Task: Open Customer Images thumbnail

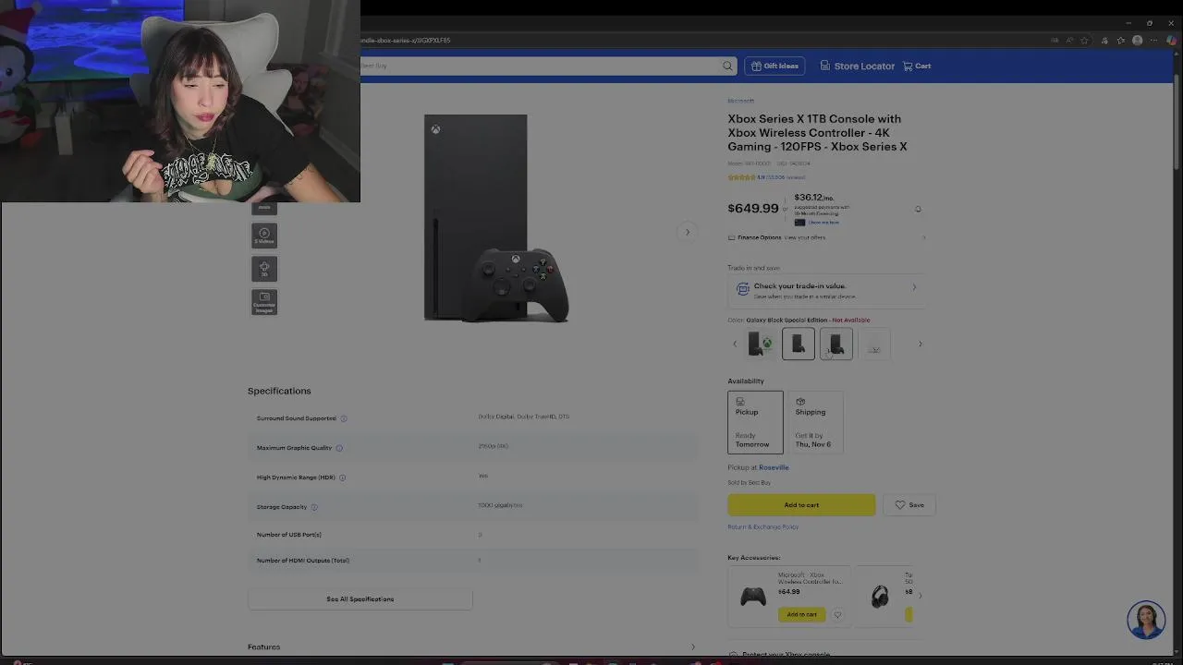Action: 264,302
